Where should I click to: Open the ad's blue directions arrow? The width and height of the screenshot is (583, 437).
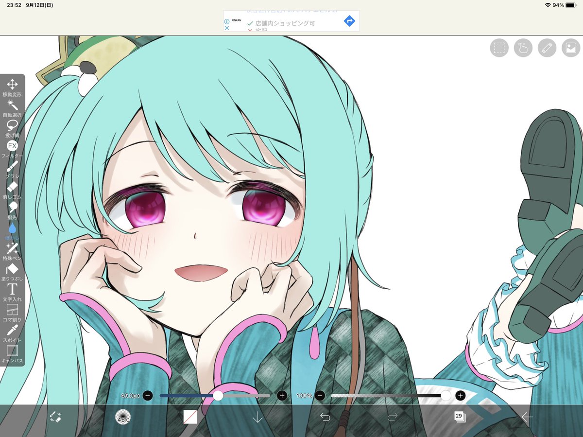pos(349,21)
